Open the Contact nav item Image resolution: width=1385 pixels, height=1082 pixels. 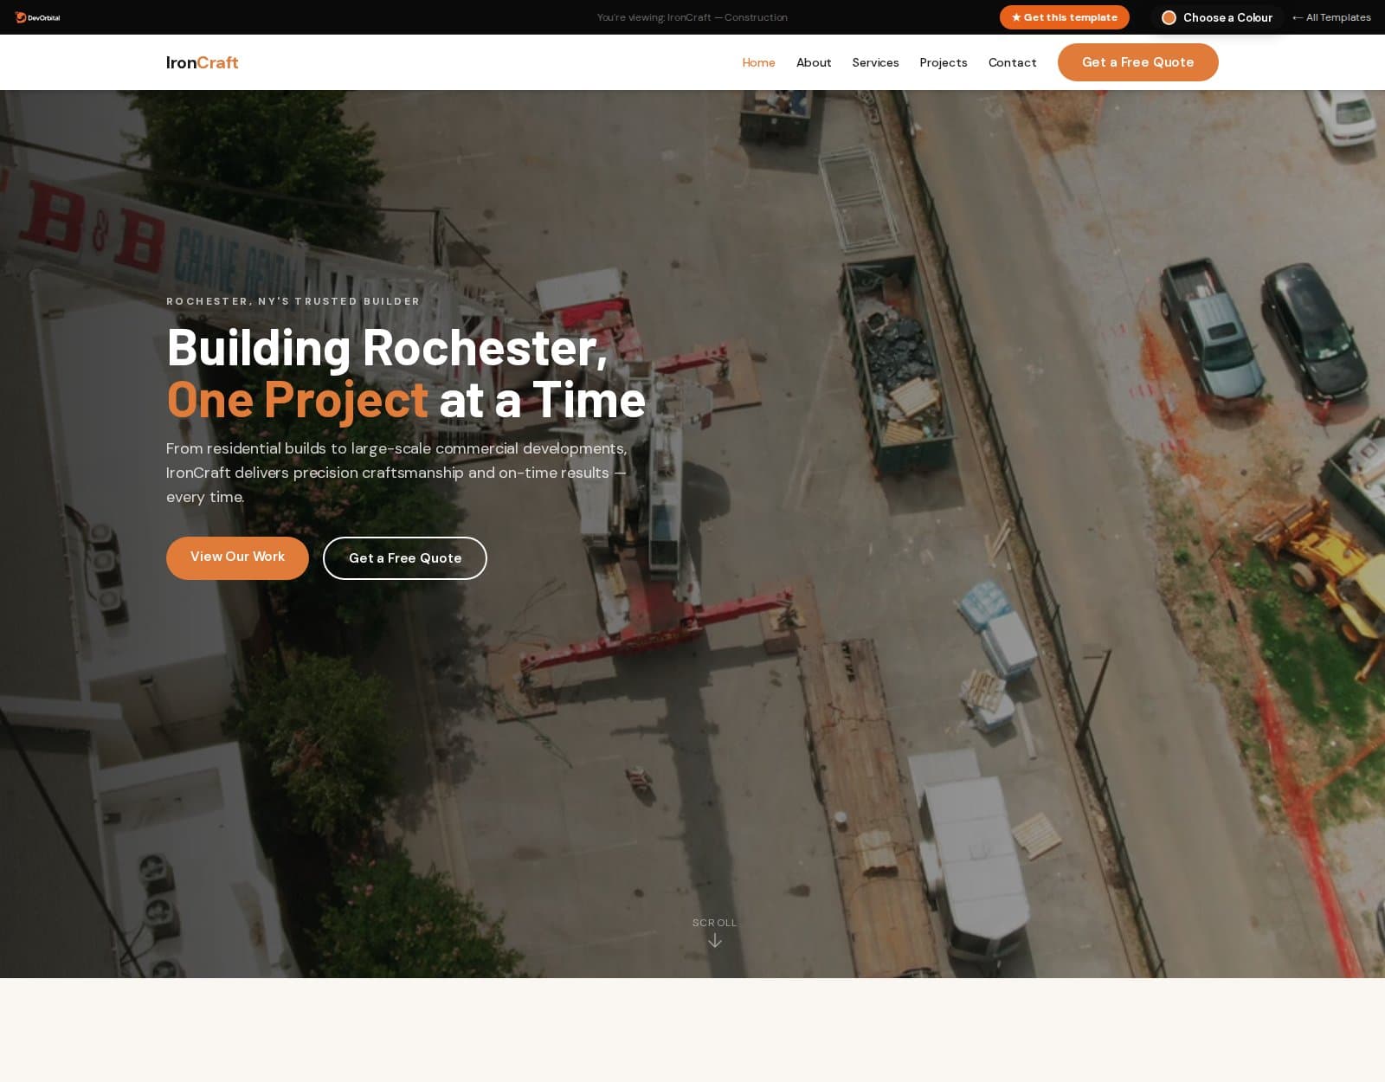pos(1012,62)
